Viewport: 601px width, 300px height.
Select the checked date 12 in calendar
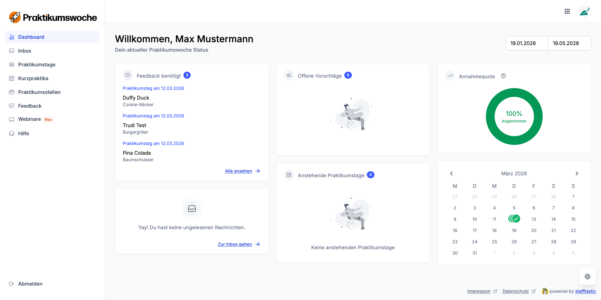514,219
